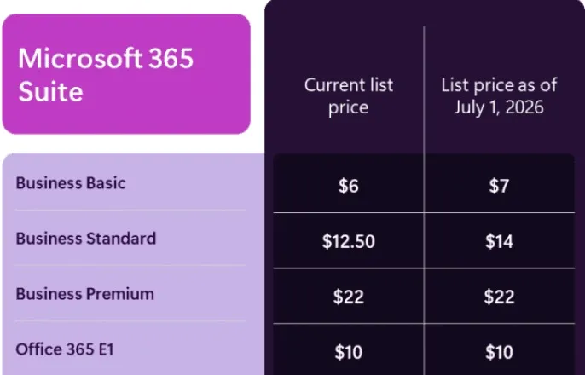Viewport: 585px width, 375px height.
Task: Click Business Basic current price $6
Action: click(x=348, y=186)
